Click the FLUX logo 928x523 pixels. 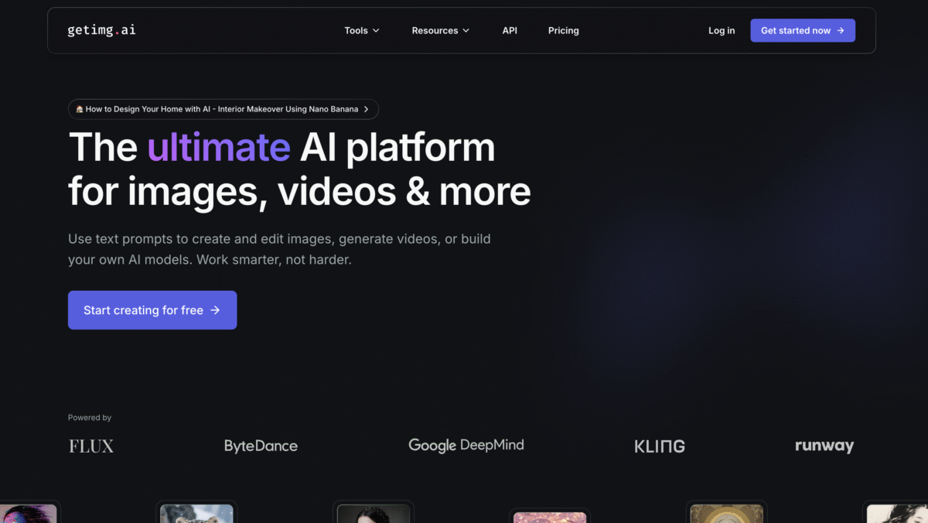[x=91, y=446]
